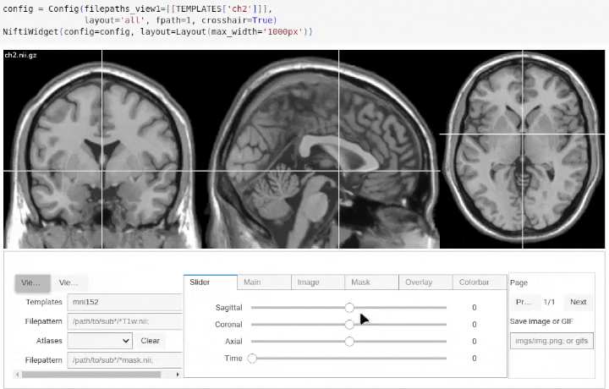The height and width of the screenshot is (389, 609).
Task: Open the Mask tab
Action: [371, 282]
